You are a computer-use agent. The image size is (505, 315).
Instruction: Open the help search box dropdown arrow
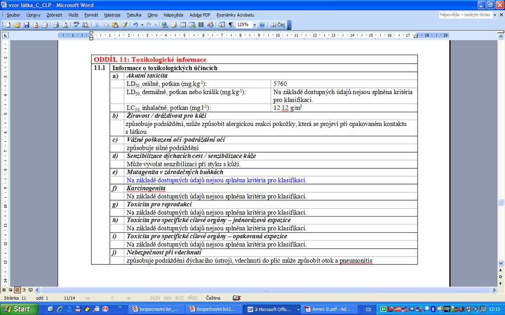[x=495, y=15]
